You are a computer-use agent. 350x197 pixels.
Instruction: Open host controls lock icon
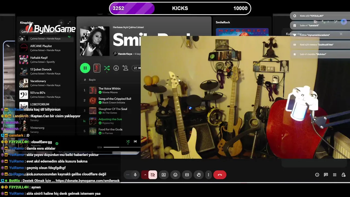pyautogui.click(x=344, y=175)
